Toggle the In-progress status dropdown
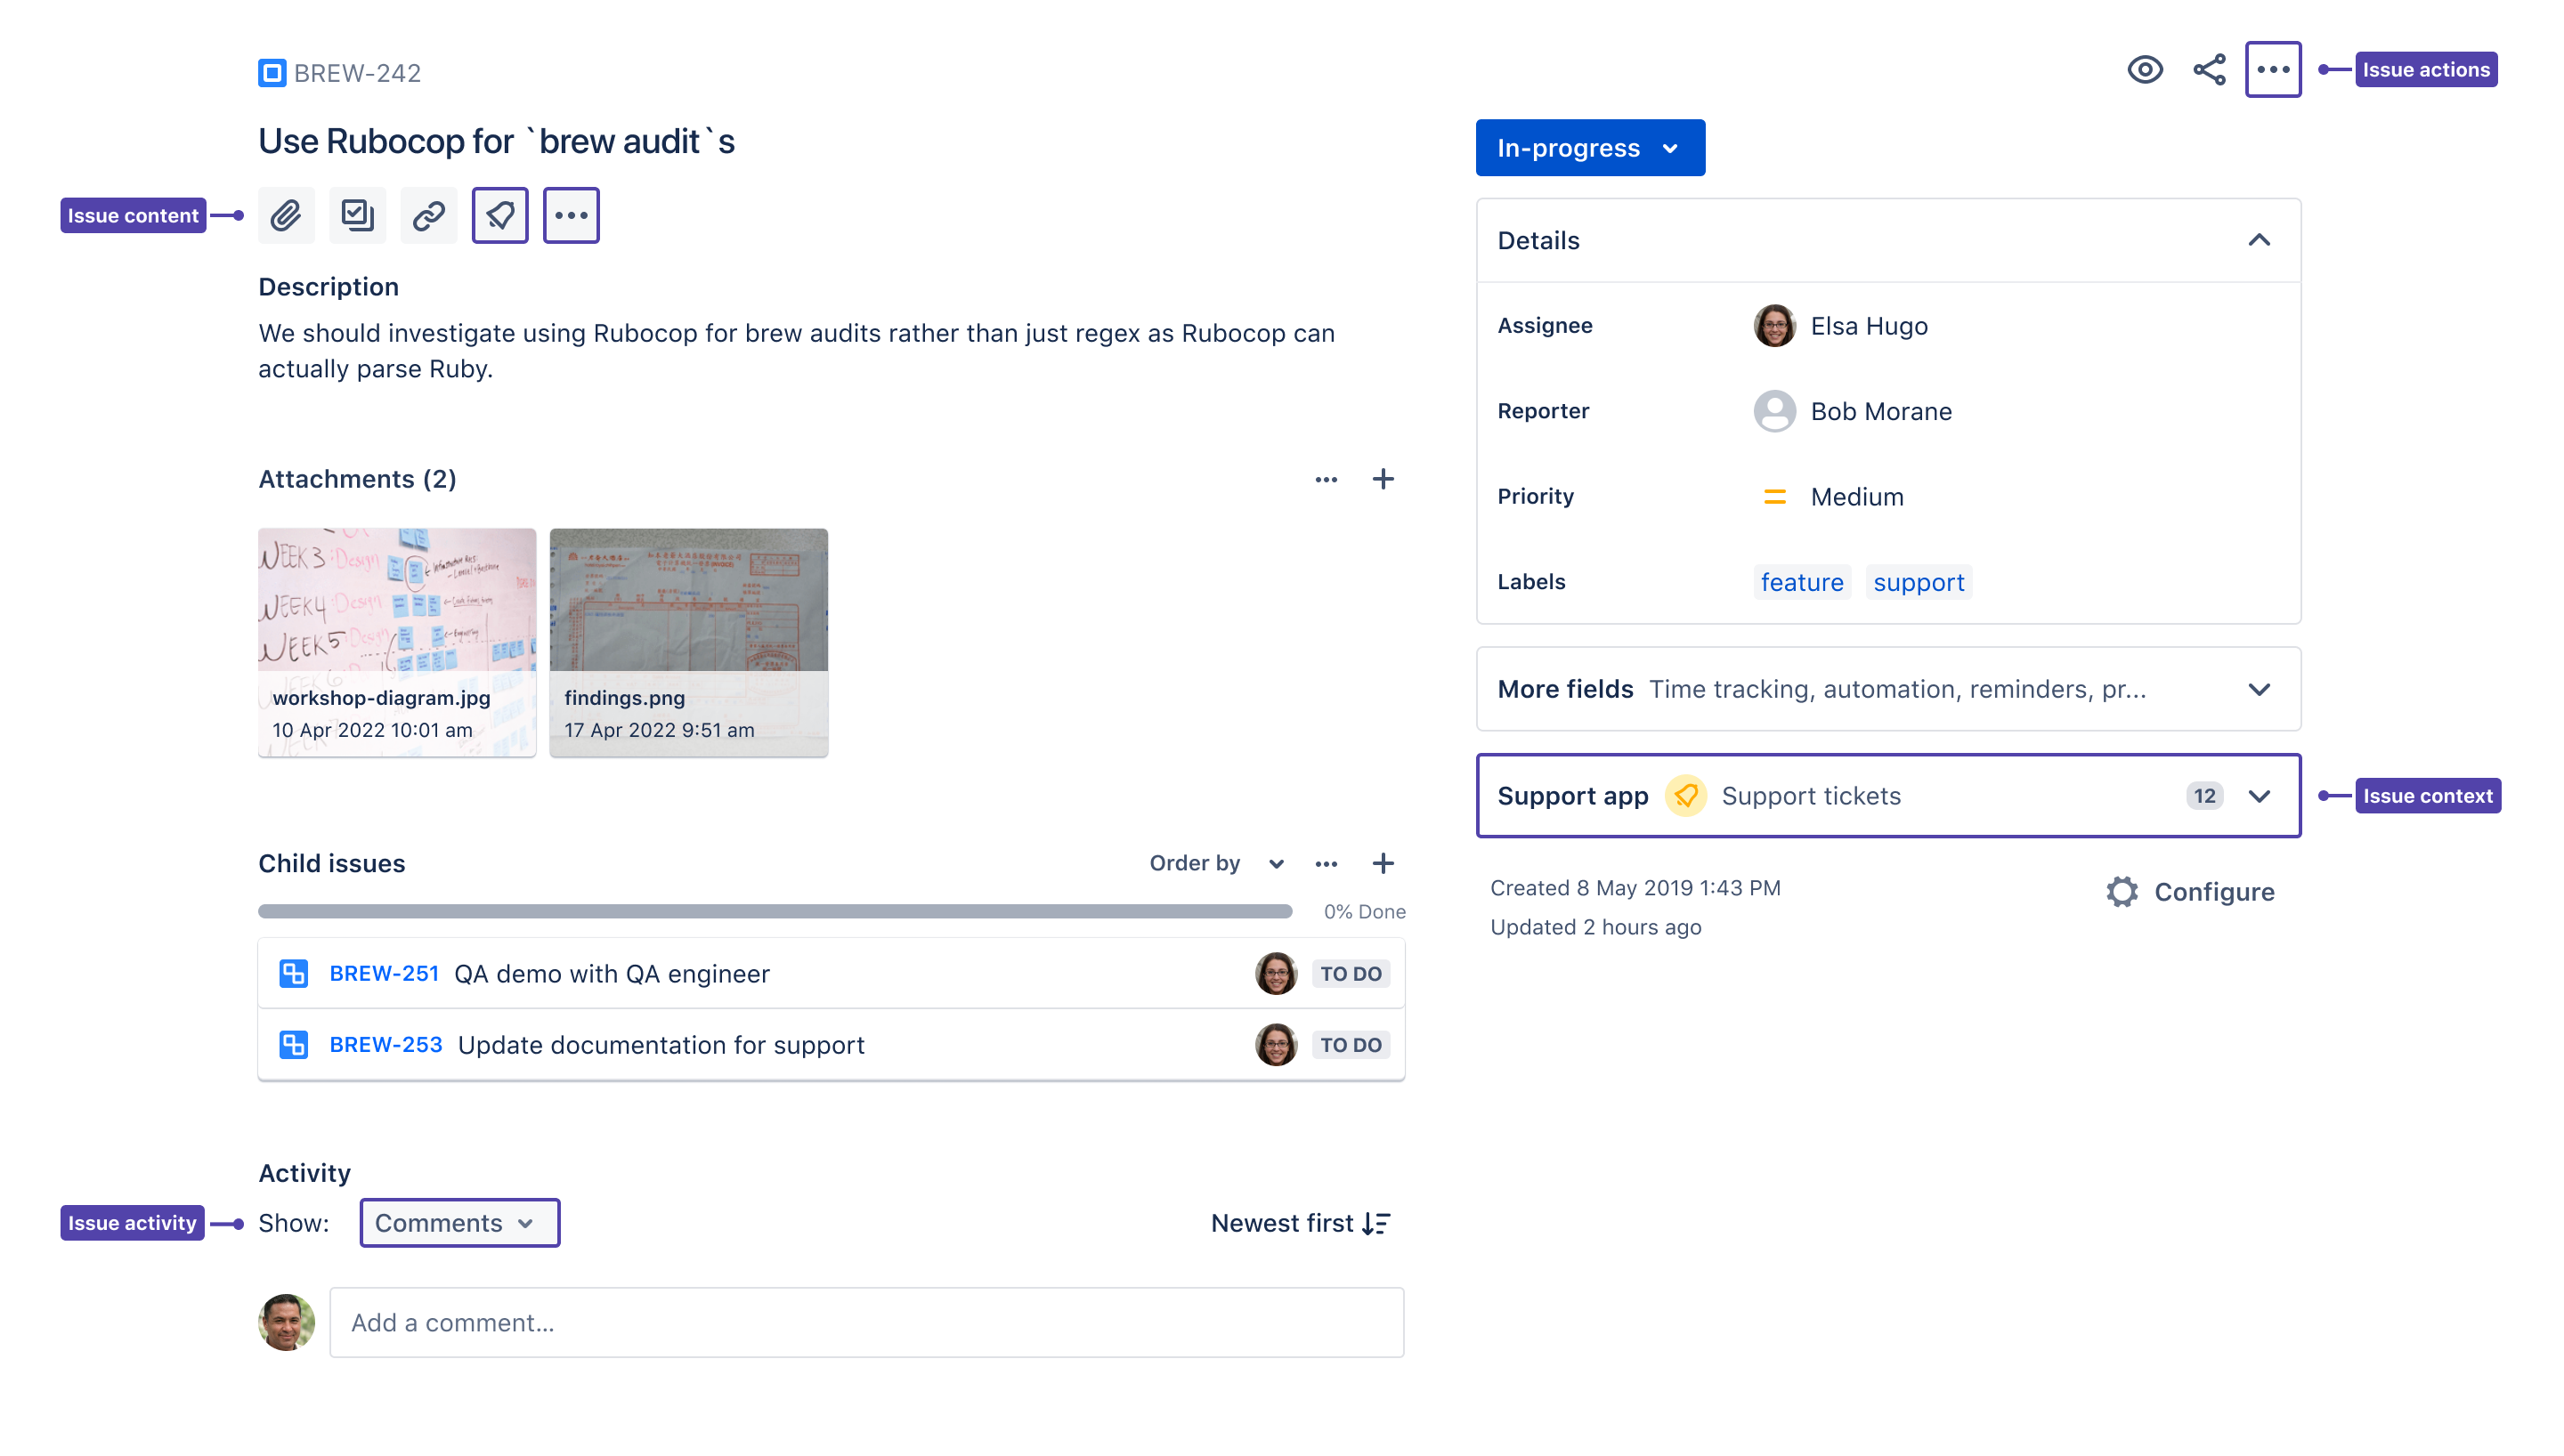2564x1456 pixels. pos(1588,148)
